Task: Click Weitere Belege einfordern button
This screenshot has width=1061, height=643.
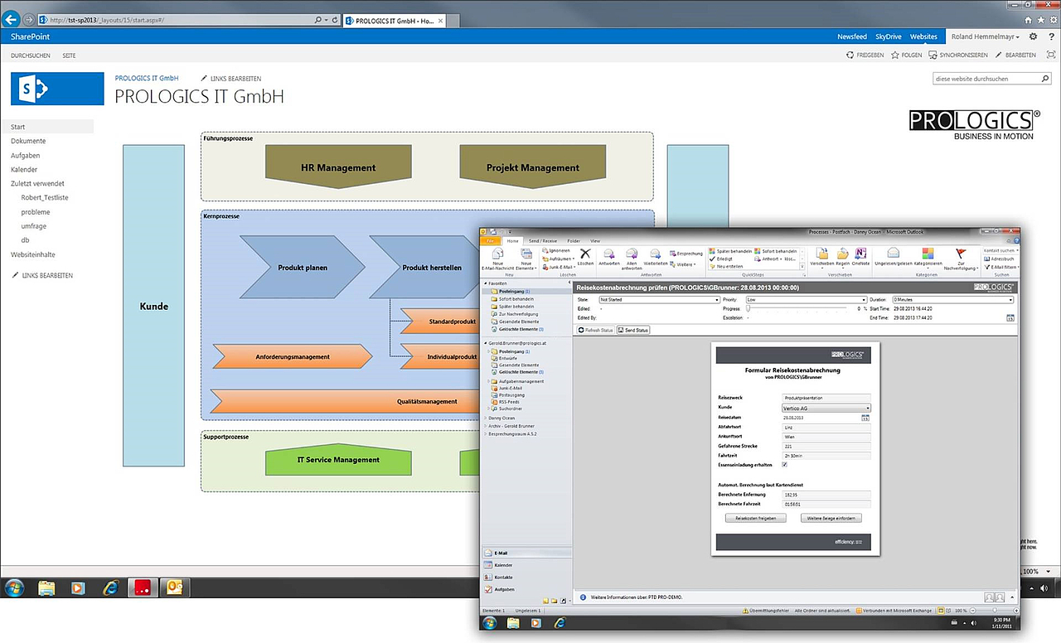Action: coord(831,518)
